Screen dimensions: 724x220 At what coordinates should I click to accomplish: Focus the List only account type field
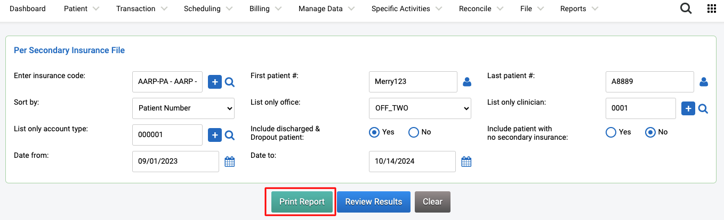(x=167, y=135)
